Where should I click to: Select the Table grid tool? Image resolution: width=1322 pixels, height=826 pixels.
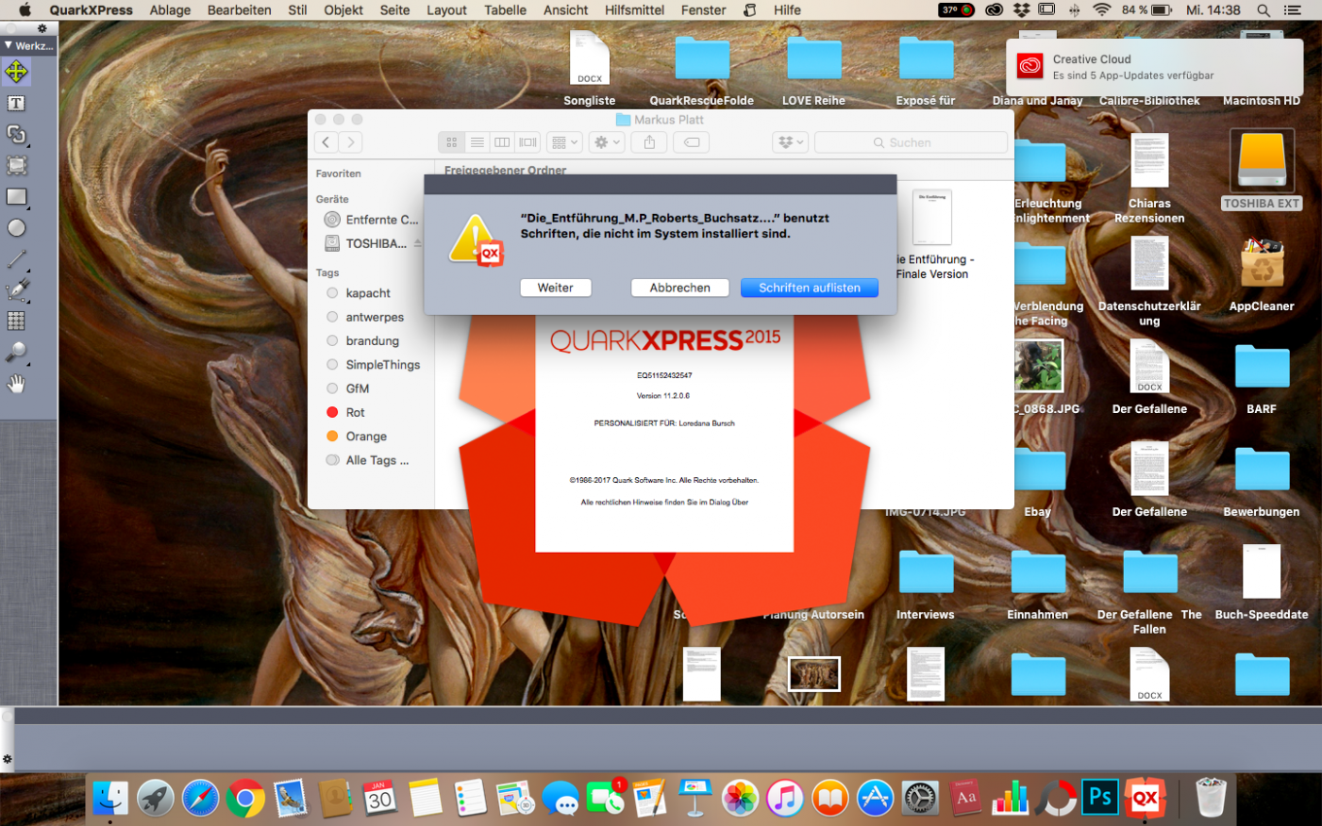point(16,321)
